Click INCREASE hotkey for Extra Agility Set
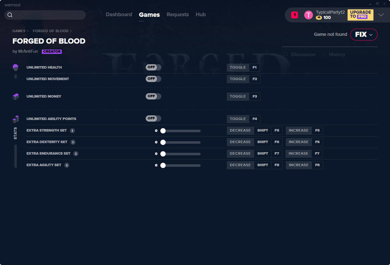 point(299,165)
